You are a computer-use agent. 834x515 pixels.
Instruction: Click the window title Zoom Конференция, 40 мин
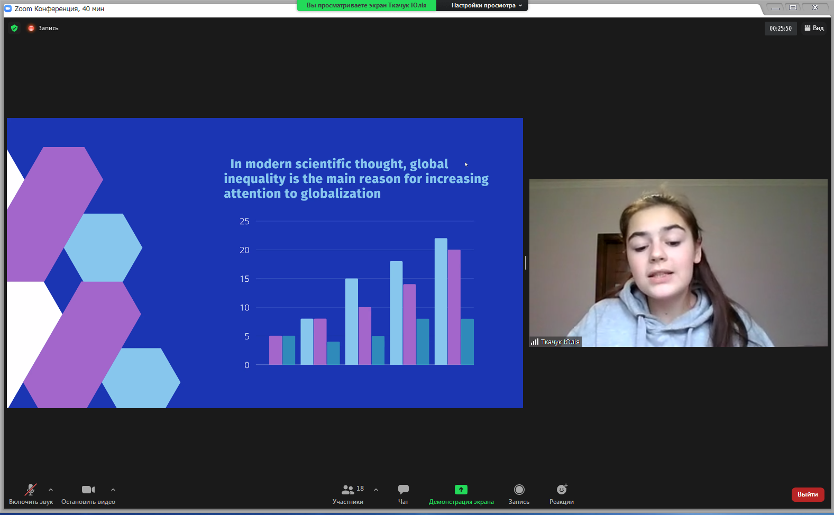click(59, 8)
